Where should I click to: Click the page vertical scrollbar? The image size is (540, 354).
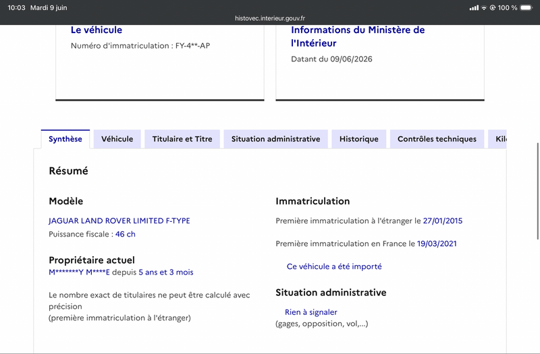(538, 191)
